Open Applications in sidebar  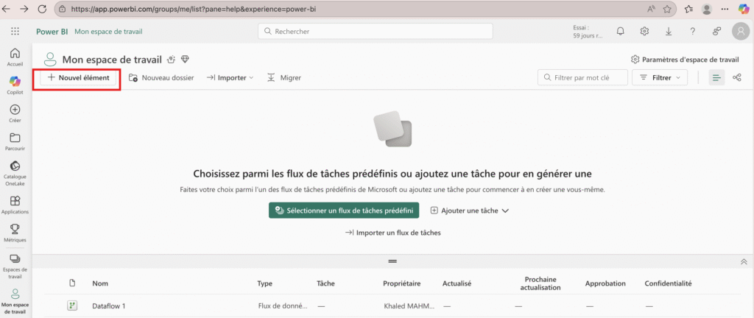(x=15, y=205)
